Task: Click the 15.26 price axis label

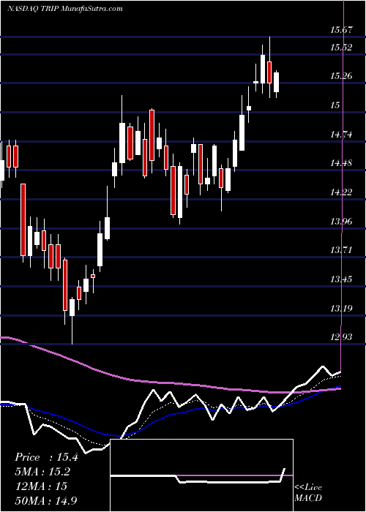Action: 341,76
